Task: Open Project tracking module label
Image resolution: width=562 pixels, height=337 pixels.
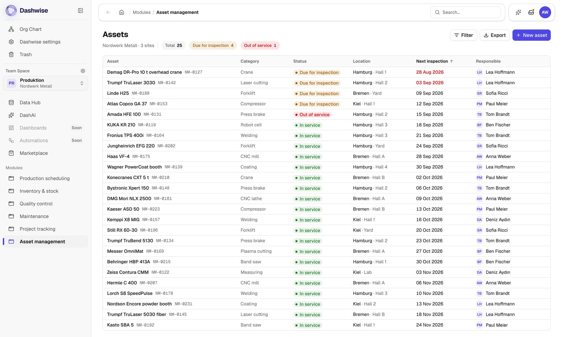Action: point(38,229)
